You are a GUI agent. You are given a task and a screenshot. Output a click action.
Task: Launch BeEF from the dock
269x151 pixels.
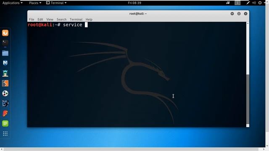point(5,104)
